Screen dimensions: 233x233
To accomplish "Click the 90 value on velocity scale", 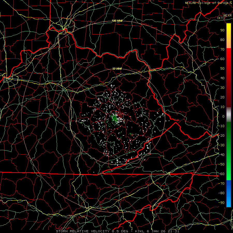I will 222,30.
